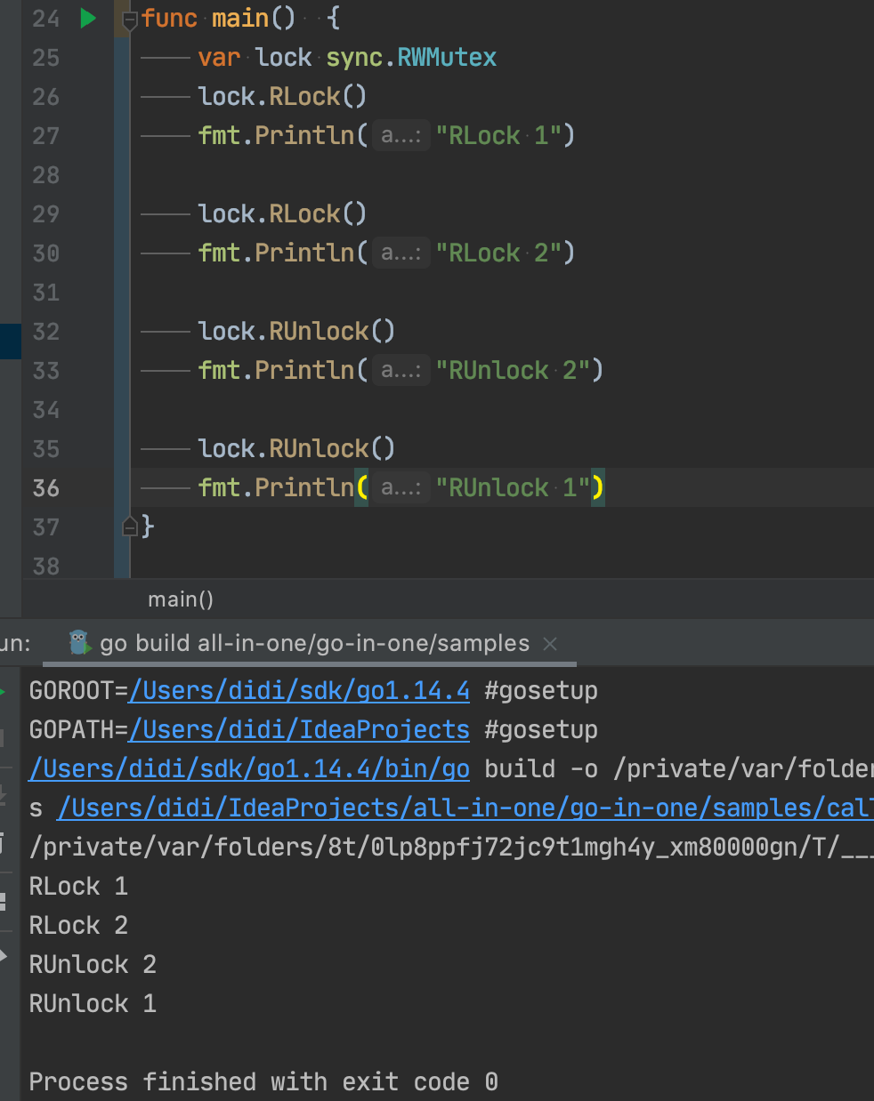Click "Process finished with exit code 0" output line
Viewport: 874px width, 1101px height.
(x=263, y=1081)
